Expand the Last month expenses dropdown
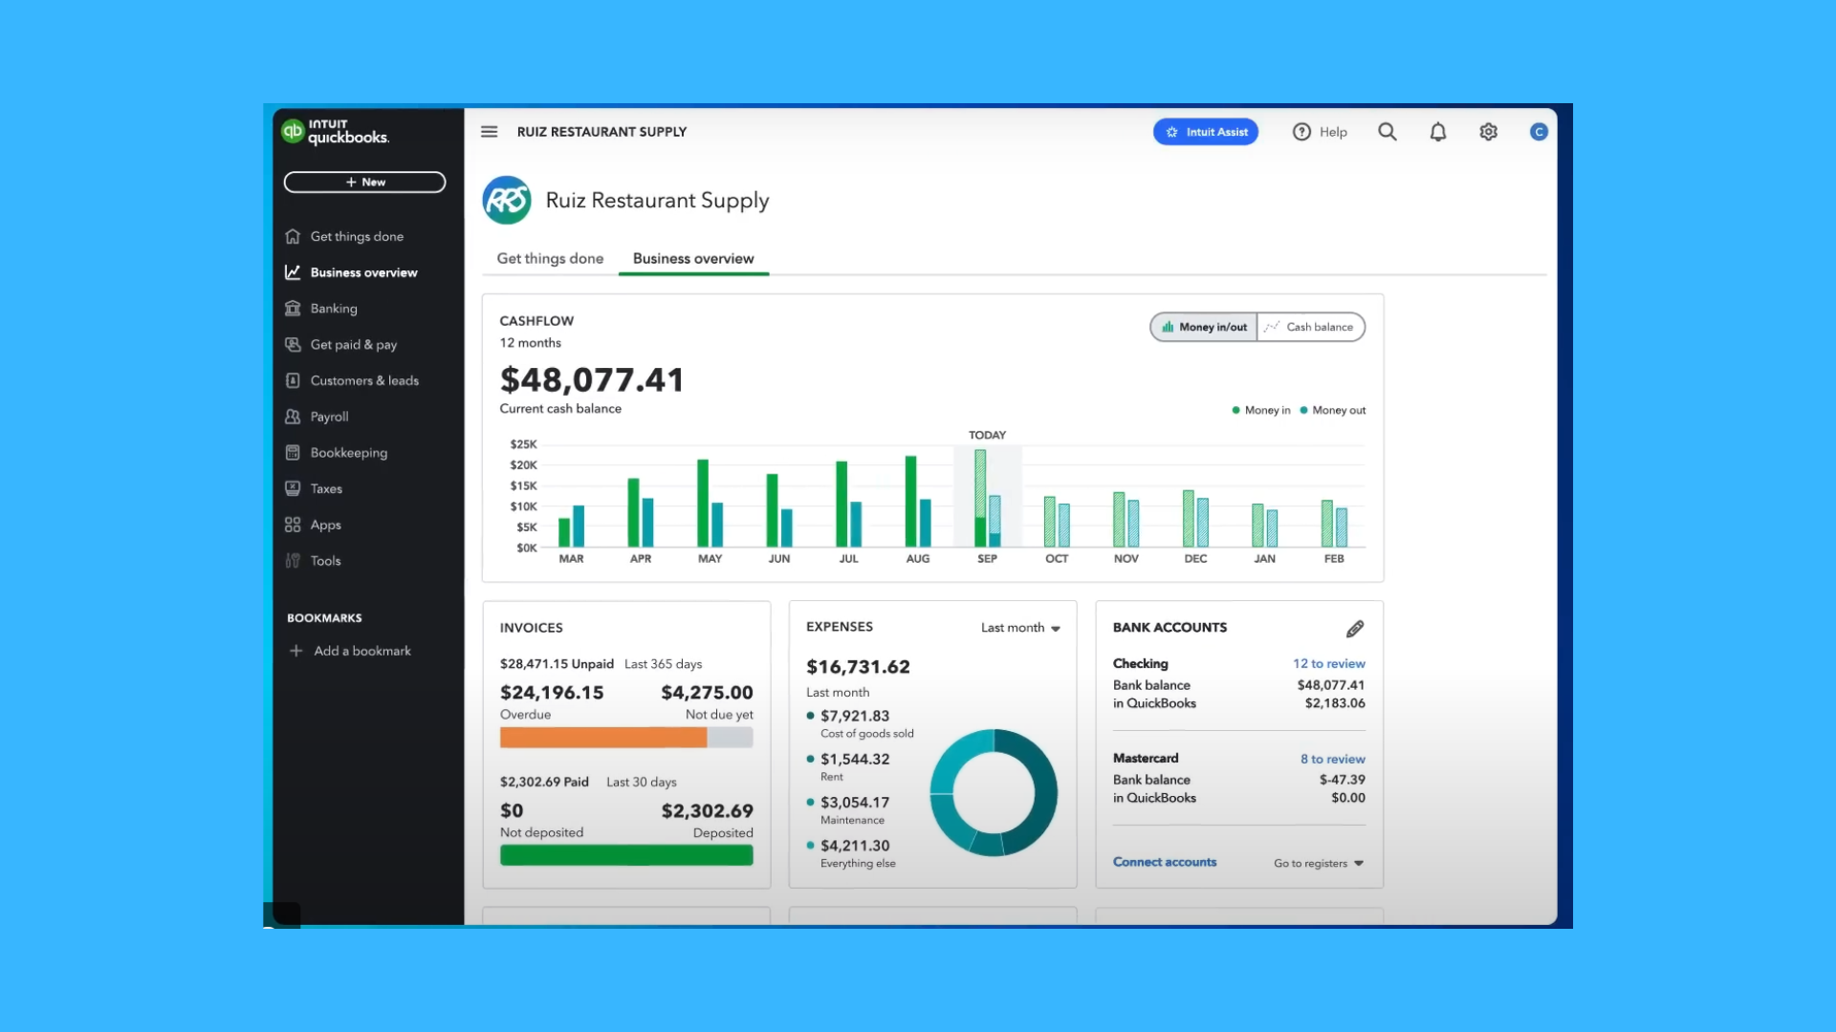1836x1032 pixels. point(1020,628)
